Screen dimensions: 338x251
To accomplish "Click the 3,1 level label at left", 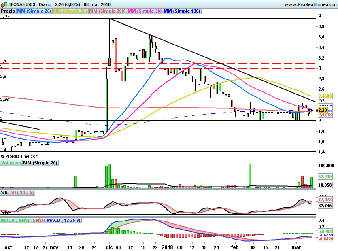I will [x=3, y=61].
